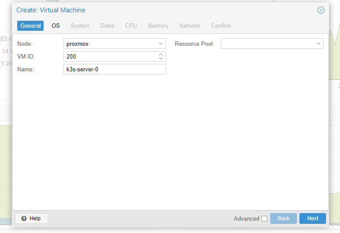Click the Name input field
Screen dimensions: 340x233
point(115,69)
